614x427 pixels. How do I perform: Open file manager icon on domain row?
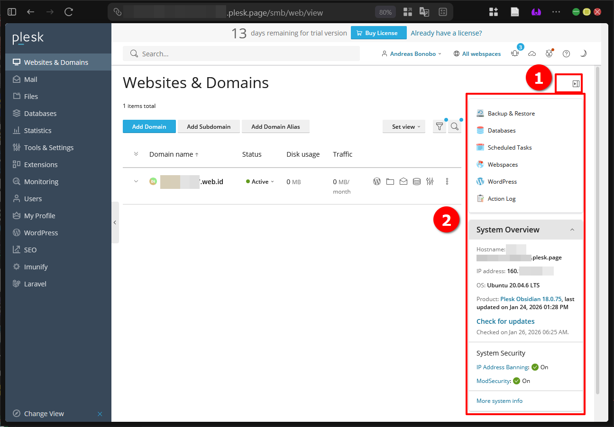pyautogui.click(x=390, y=181)
